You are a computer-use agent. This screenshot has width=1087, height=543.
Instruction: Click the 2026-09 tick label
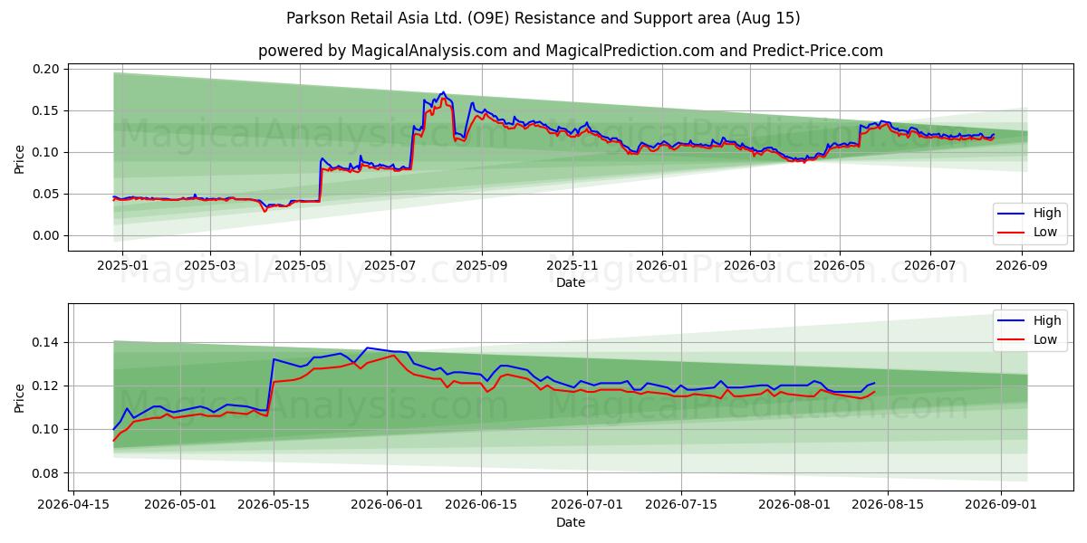coord(1022,265)
